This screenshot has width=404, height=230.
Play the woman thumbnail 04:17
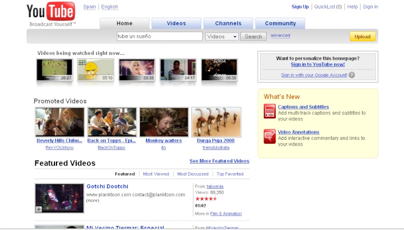point(178,70)
